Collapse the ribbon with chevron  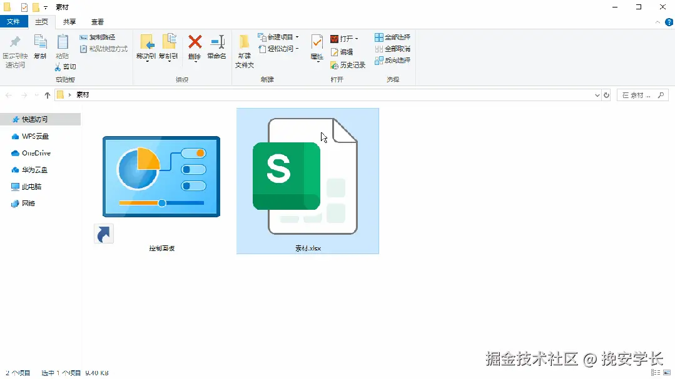pos(657,22)
